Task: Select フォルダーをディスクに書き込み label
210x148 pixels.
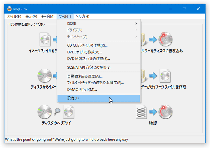Action: point(162,51)
